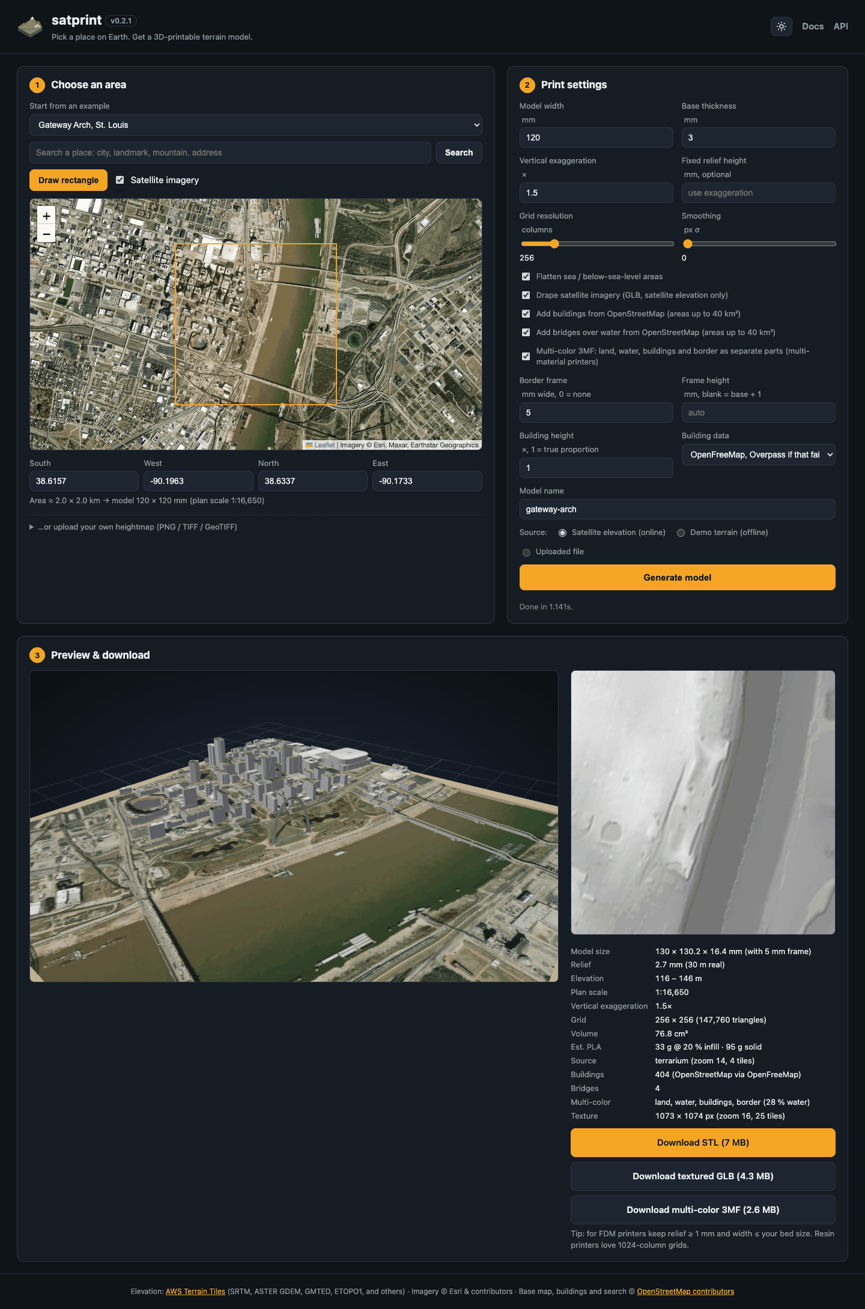Click the Search button
This screenshot has width=865, height=1309.
click(459, 153)
